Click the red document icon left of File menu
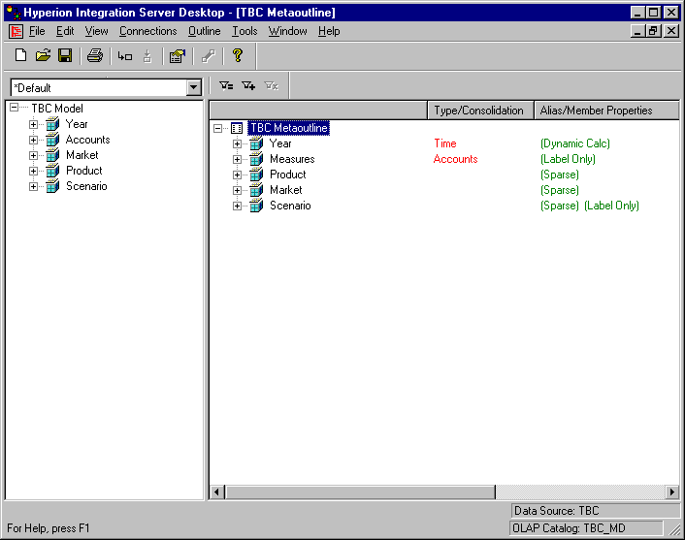The width and height of the screenshot is (685, 540). [x=16, y=31]
